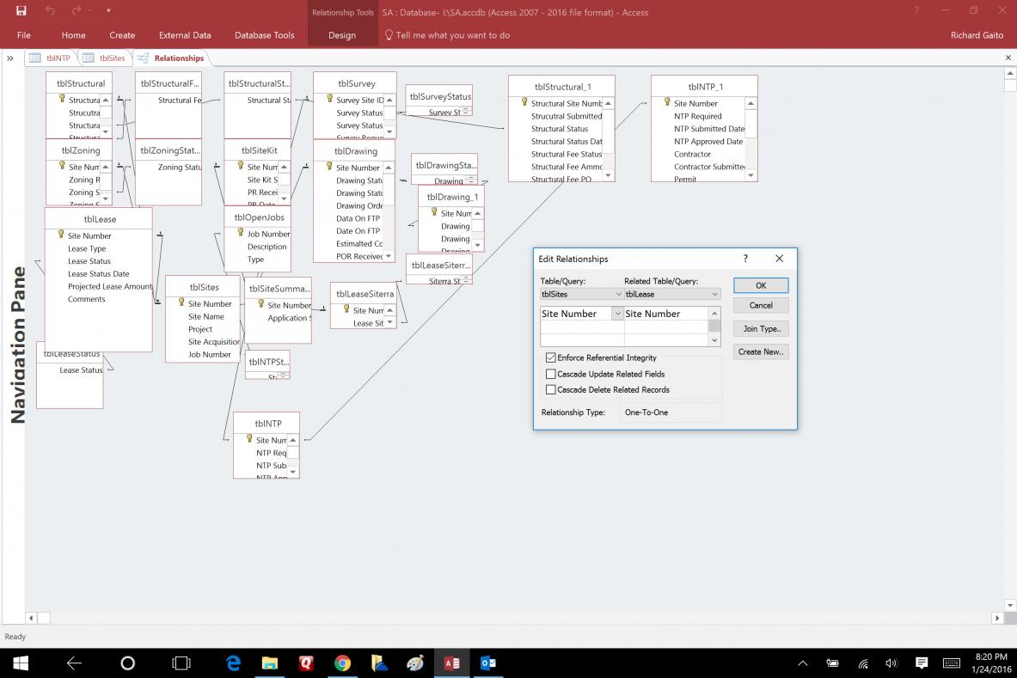Click the taskbar back arrow
The height and width of the screenshot is (678, 1017).
tap(74, 663)
